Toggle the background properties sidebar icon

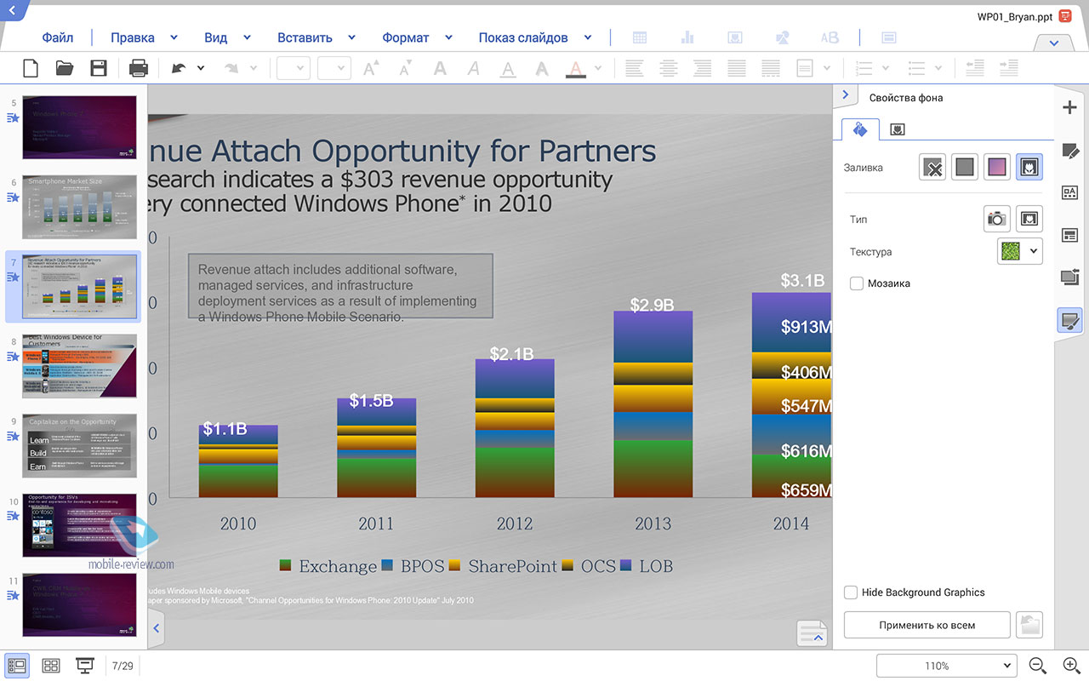click(1070, 320)
